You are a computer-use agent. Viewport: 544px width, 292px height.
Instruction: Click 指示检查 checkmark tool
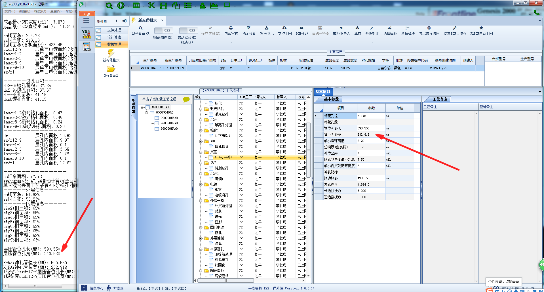coord(249,31)
